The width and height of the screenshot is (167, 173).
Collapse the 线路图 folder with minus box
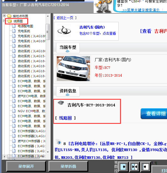click(4, 21)
